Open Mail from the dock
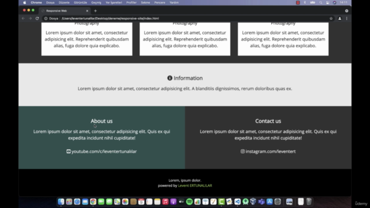Viewport: 370px width, 208px height. [85, 202]
